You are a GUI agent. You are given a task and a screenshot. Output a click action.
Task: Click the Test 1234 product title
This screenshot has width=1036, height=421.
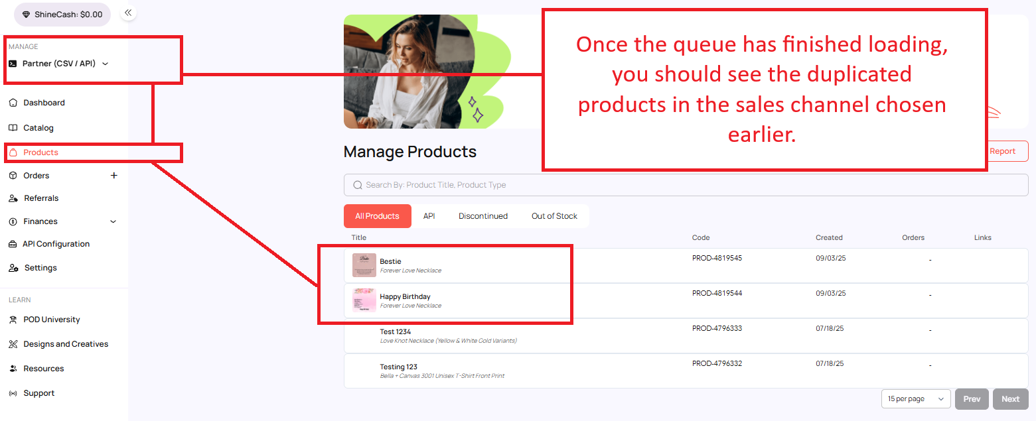click(396, 331)
